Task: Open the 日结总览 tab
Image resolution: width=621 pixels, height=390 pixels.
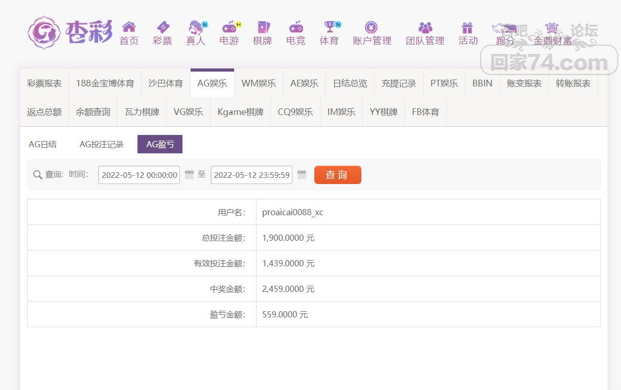Action: coord(350,83)
